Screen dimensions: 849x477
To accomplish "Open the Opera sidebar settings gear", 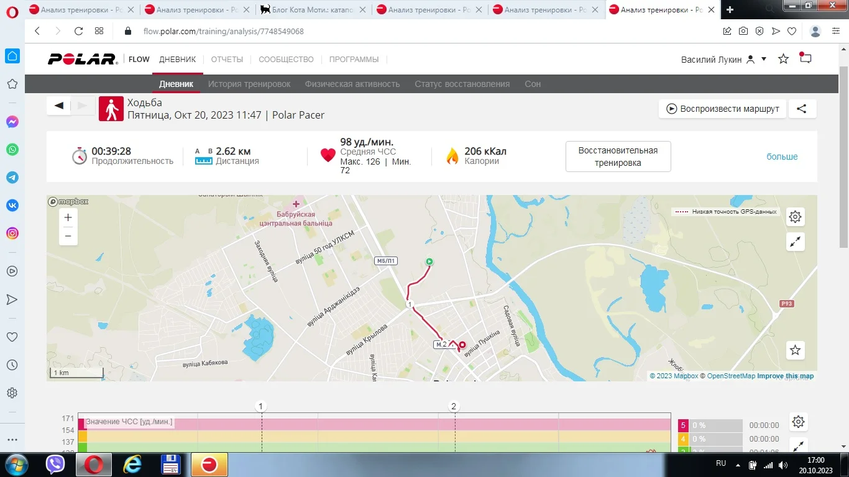I will click(x=12, y=393).
